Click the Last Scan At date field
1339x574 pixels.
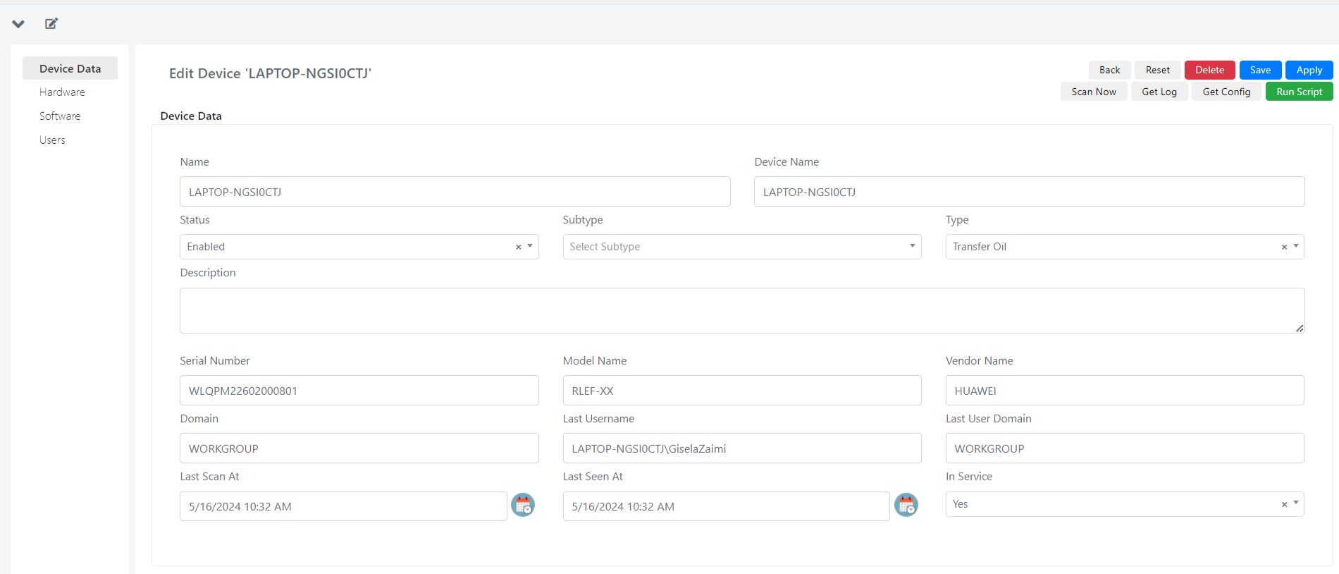click(x=343, y=506)
